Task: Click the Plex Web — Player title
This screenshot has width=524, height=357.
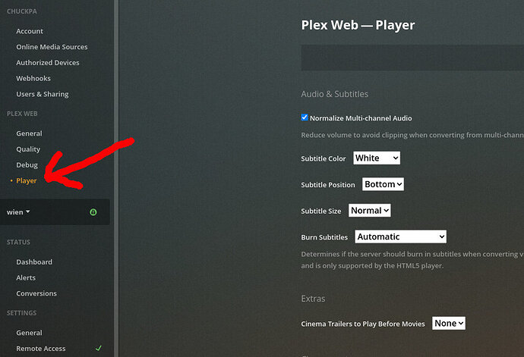Action: point(358,25)
